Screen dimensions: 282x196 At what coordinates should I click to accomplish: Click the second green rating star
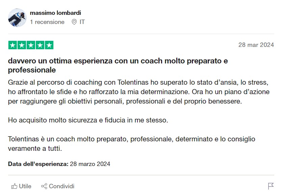tap(22, 45)
